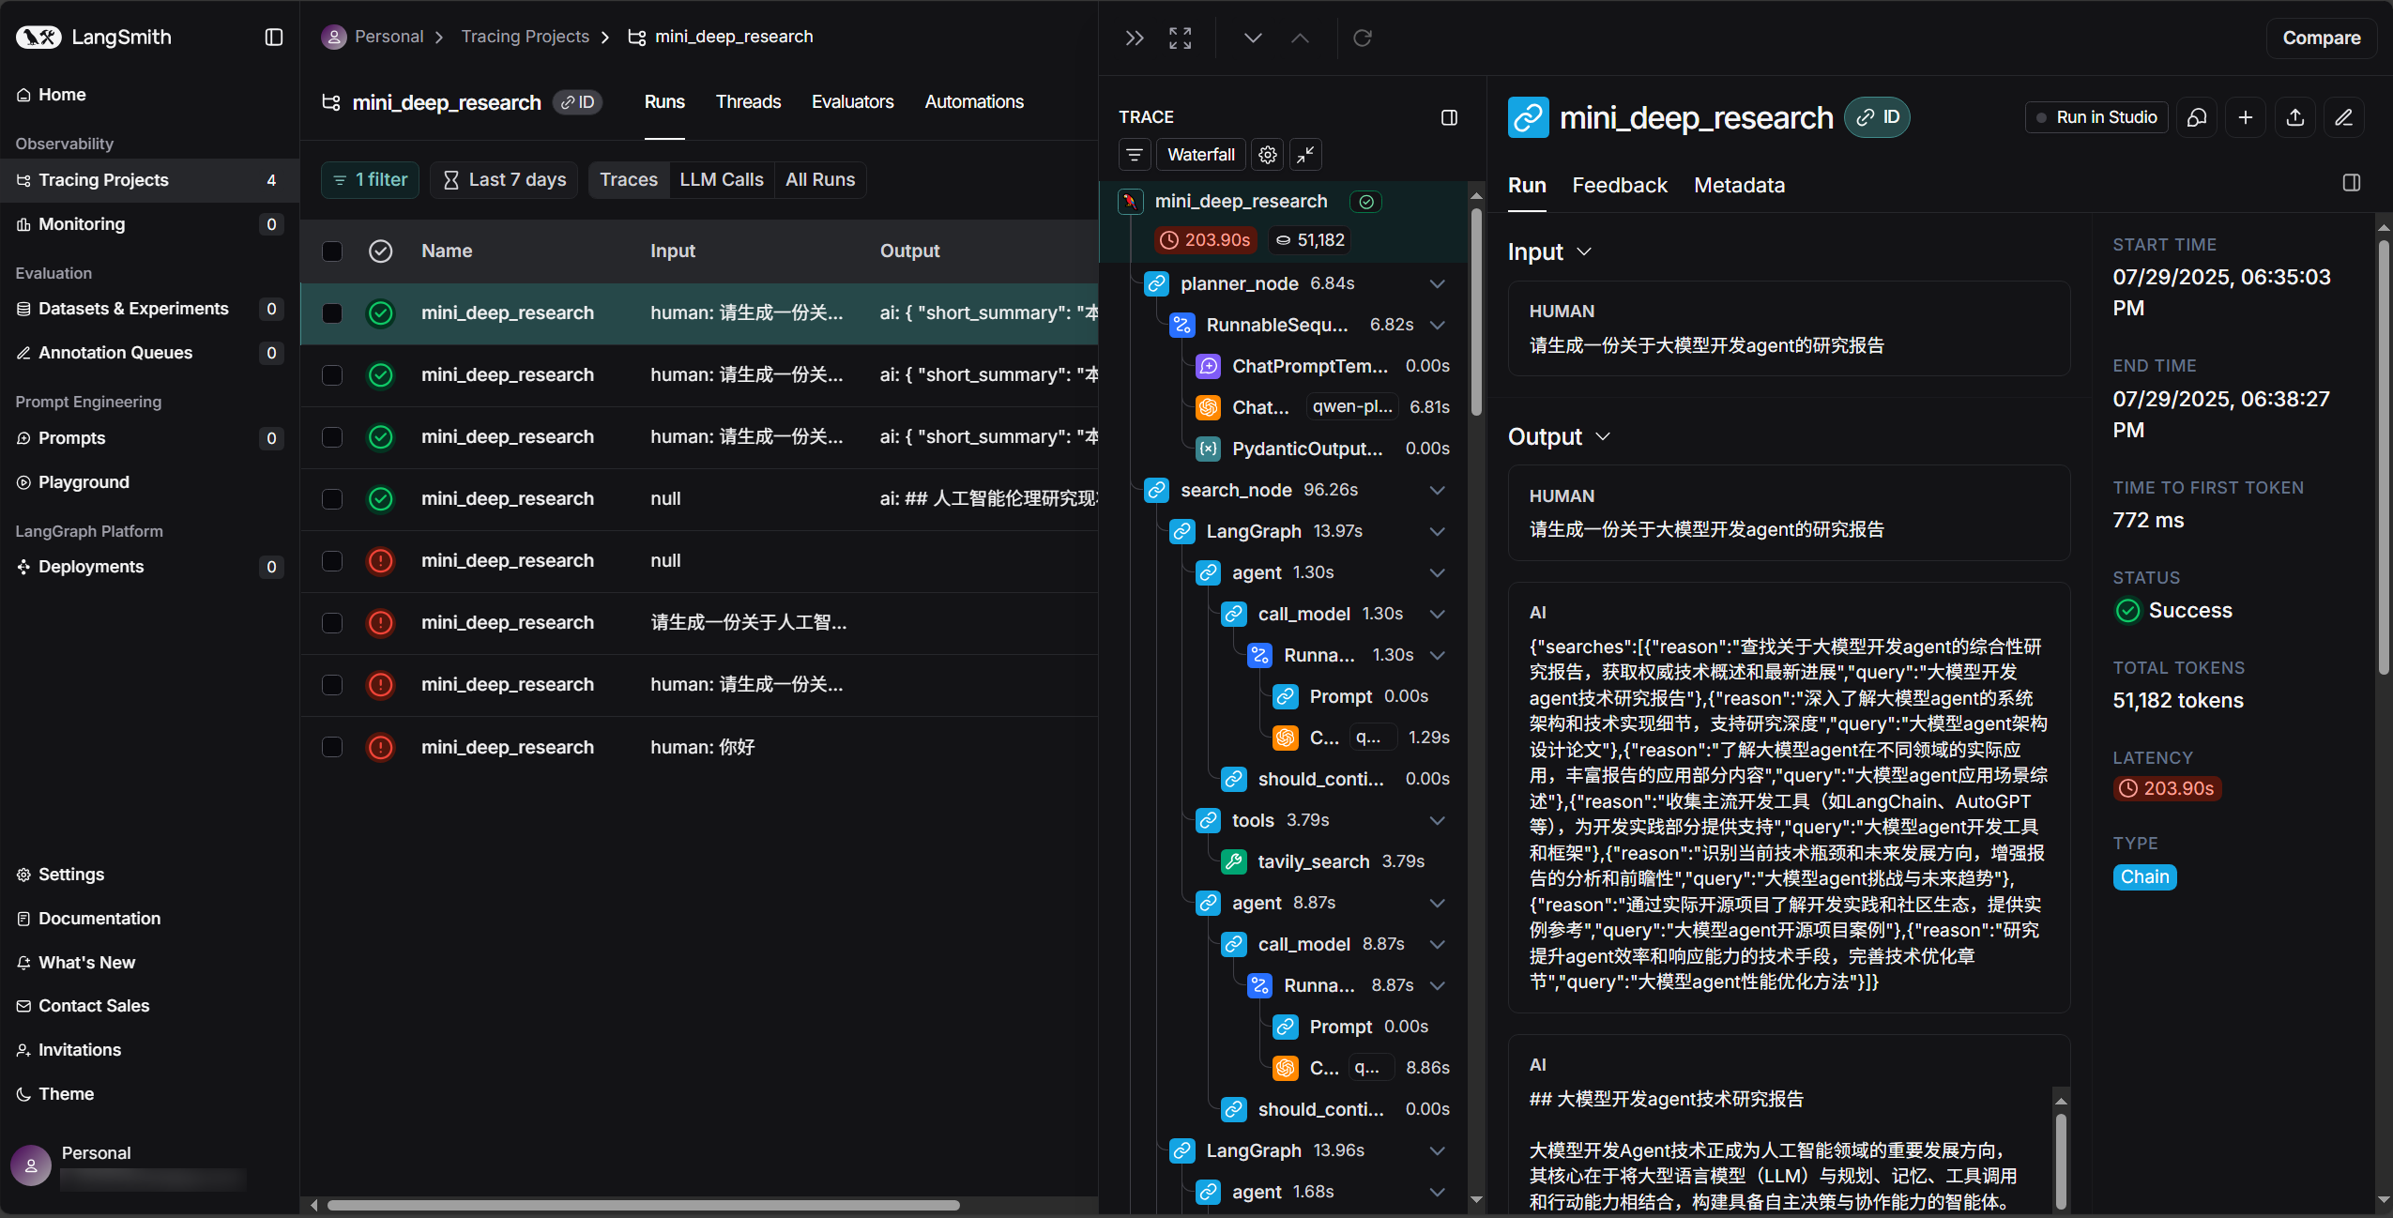Go to previous run with up arrow

coord(1300,38)
